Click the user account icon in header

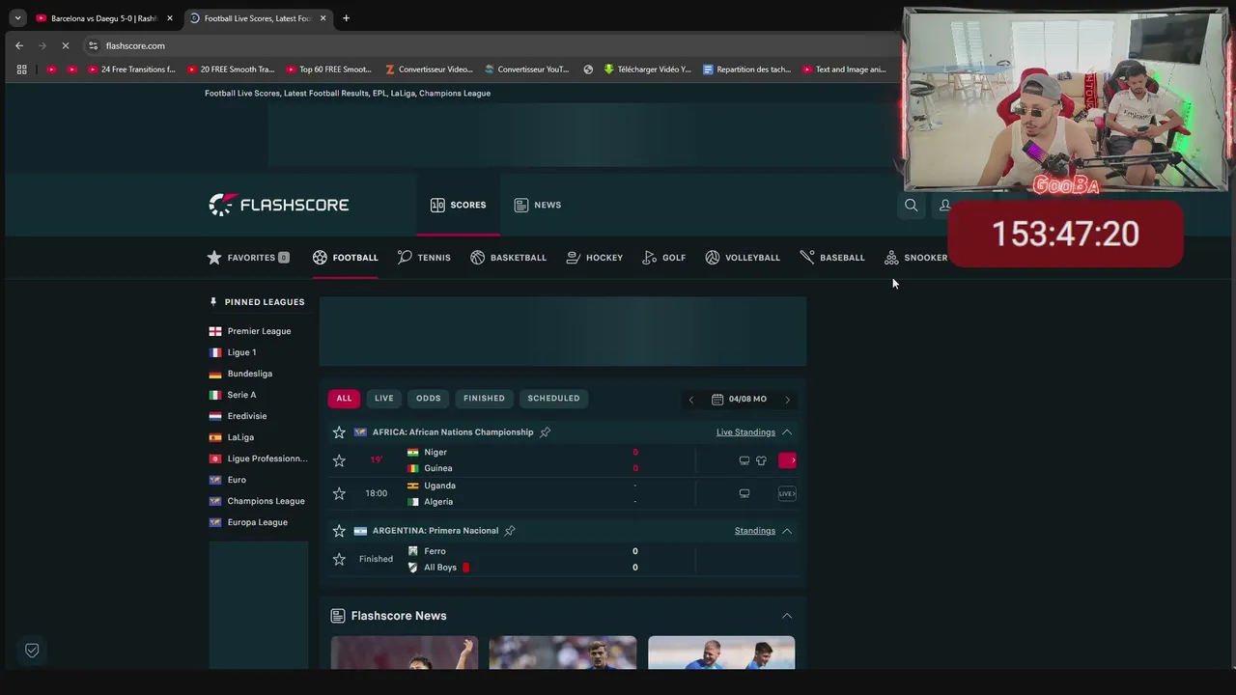coord(945,205)
